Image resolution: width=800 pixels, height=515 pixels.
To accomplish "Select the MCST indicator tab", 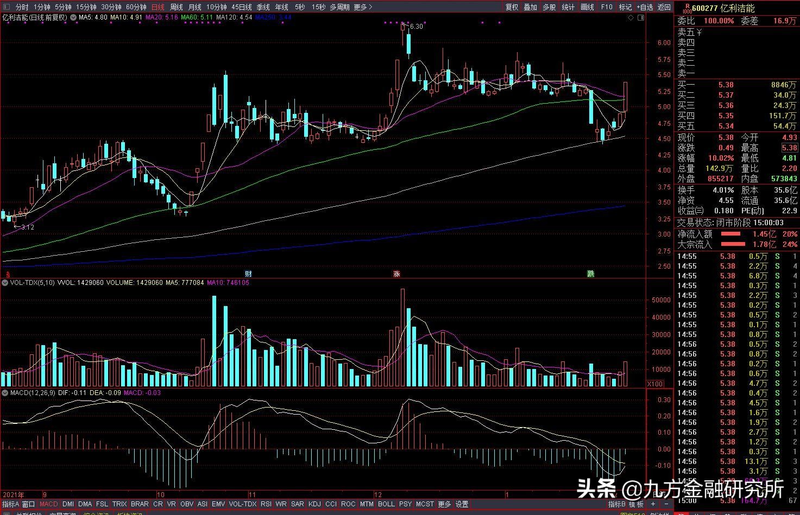I will pos(425,504).
